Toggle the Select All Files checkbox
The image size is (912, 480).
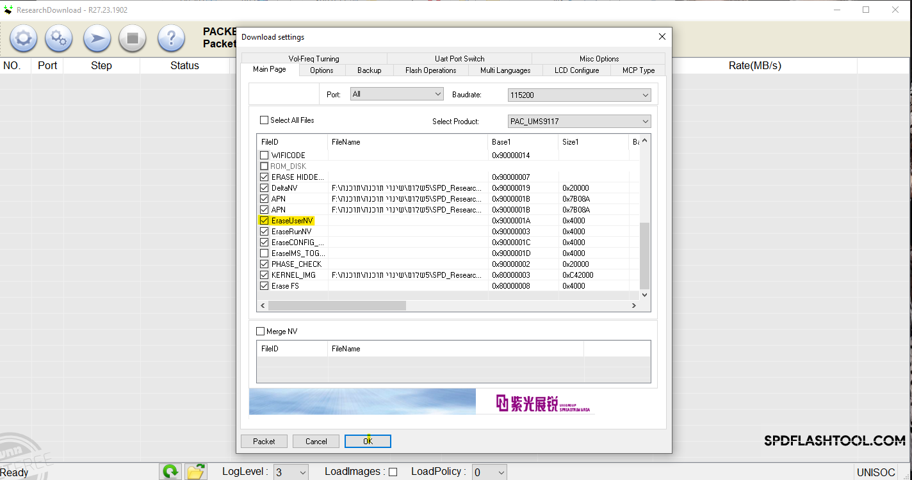[264, 120]
